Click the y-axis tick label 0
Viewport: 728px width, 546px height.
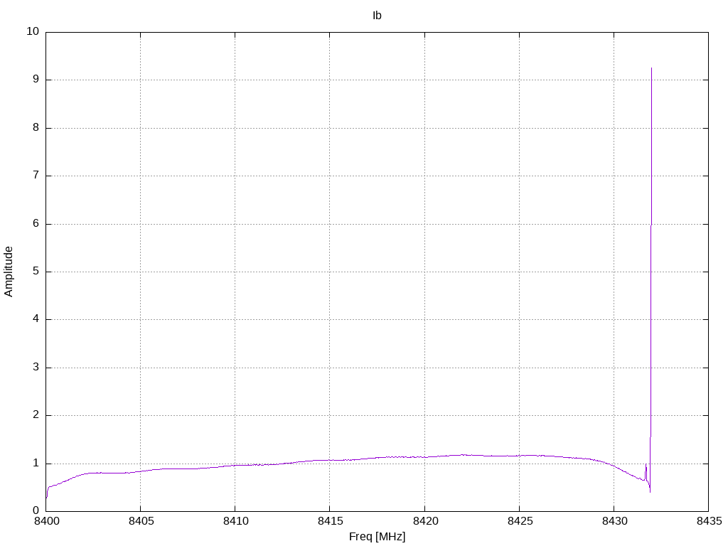[x=36, y=511]
